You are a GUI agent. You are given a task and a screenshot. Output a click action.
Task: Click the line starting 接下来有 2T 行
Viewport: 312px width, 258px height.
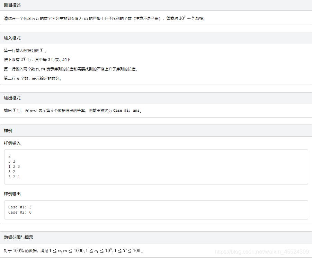38,60
